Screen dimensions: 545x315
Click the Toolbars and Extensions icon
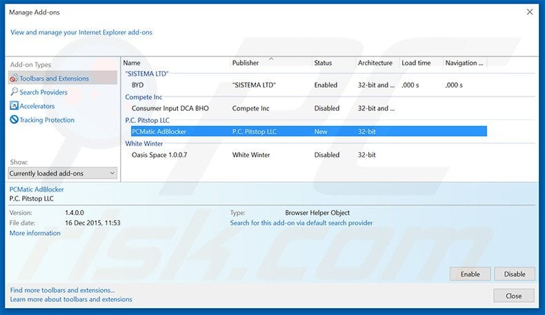coord(14,78)
